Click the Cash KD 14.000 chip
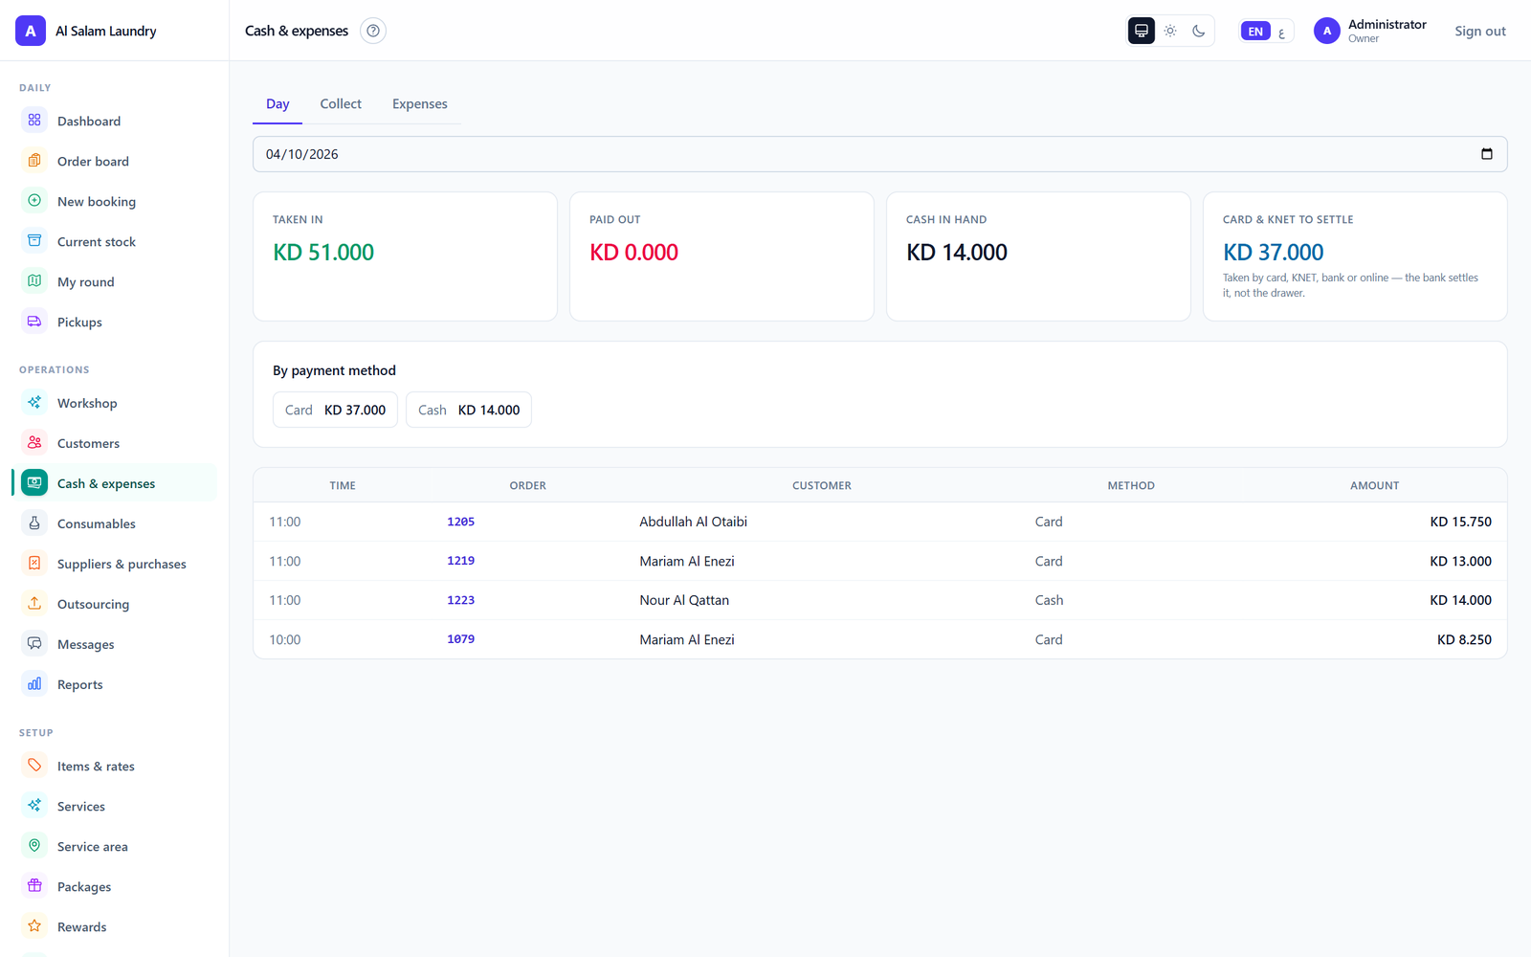Viewport: 1531px width, 957px height. (469, 410)
